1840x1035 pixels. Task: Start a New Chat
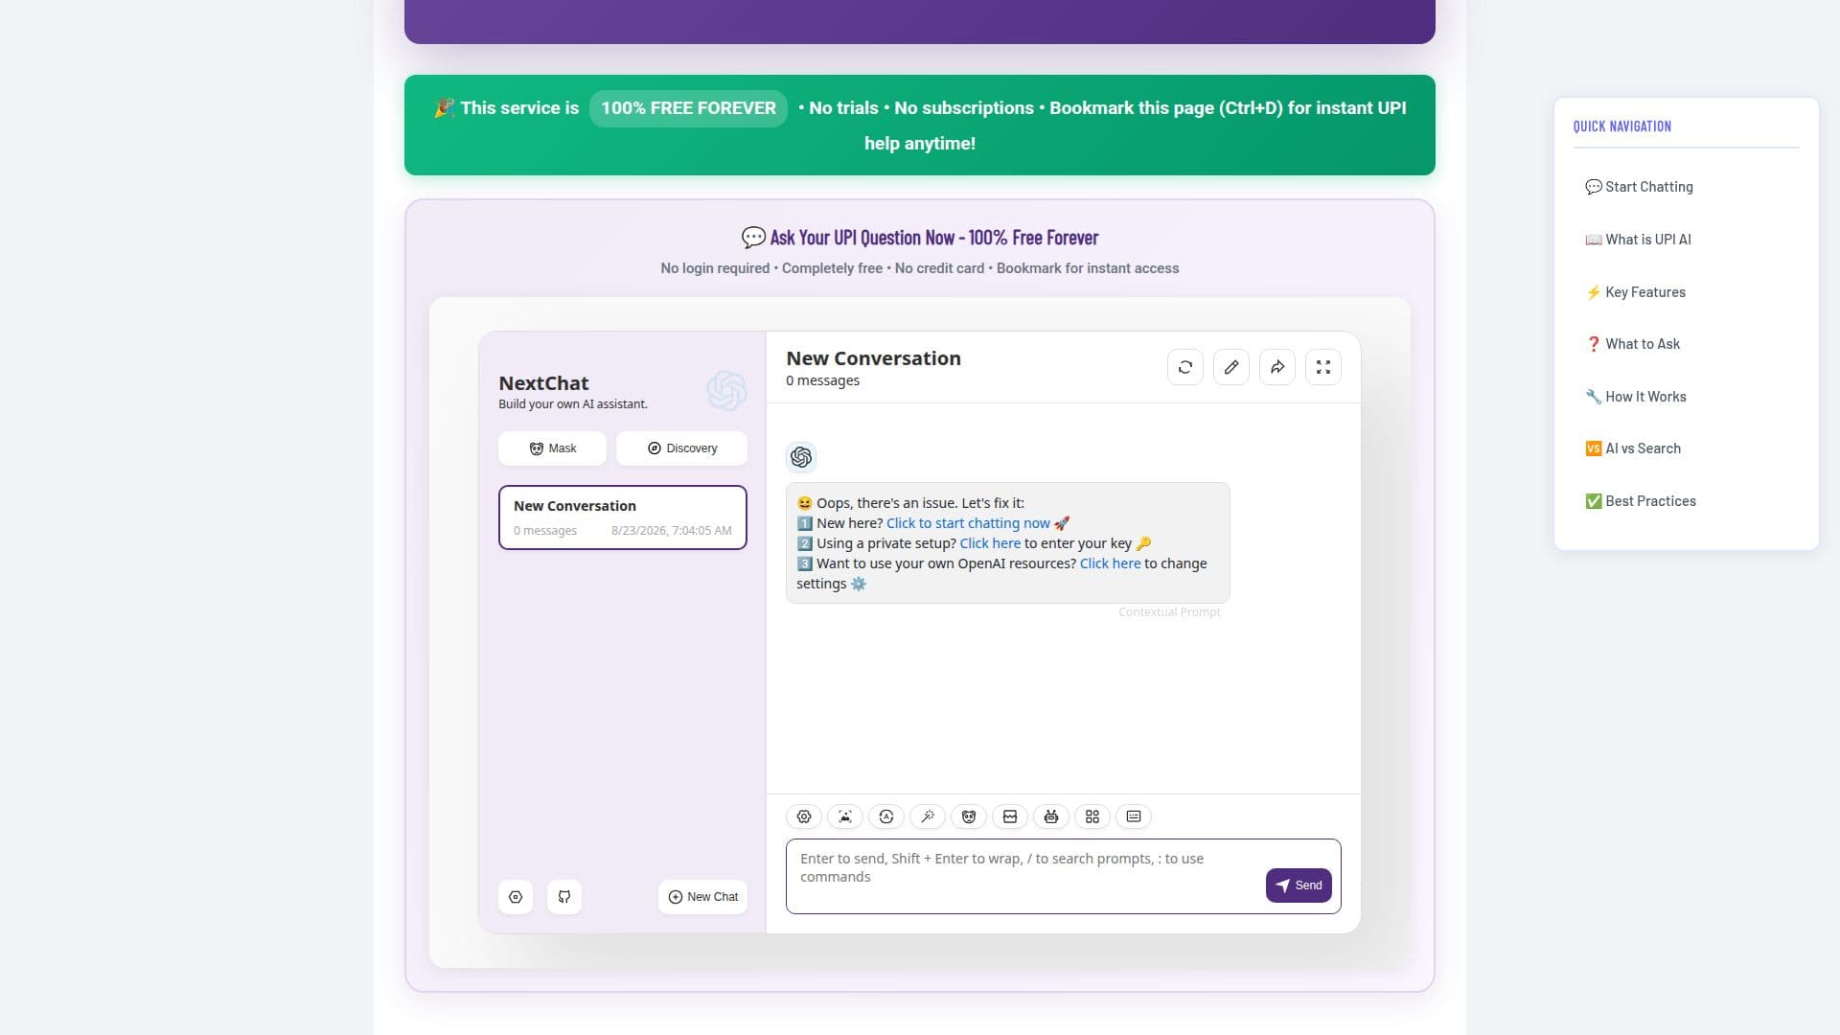(702, 897)
